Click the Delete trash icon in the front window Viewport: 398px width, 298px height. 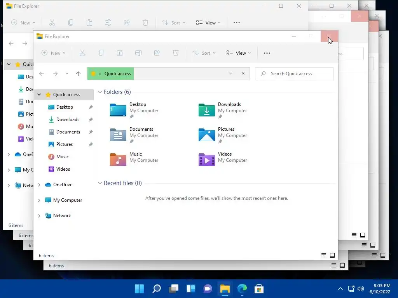[x=176, y=53]
